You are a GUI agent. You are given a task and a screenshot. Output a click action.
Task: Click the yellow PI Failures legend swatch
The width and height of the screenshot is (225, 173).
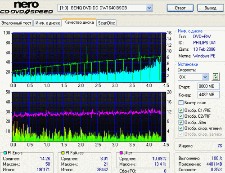pos(63,153)
